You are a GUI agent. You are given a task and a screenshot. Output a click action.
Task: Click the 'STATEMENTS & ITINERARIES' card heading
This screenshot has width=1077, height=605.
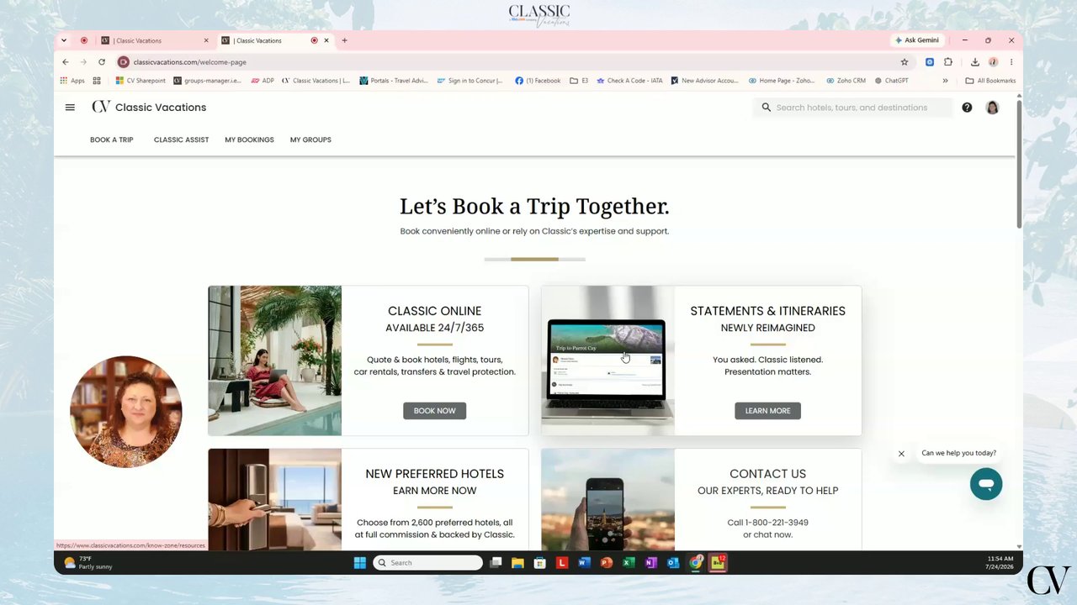767,311
